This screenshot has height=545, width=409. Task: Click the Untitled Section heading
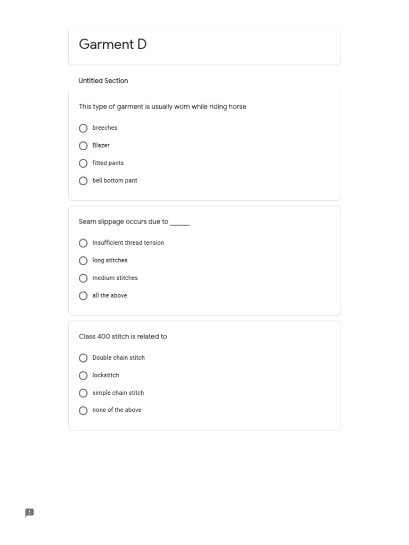tap(103, 81)
